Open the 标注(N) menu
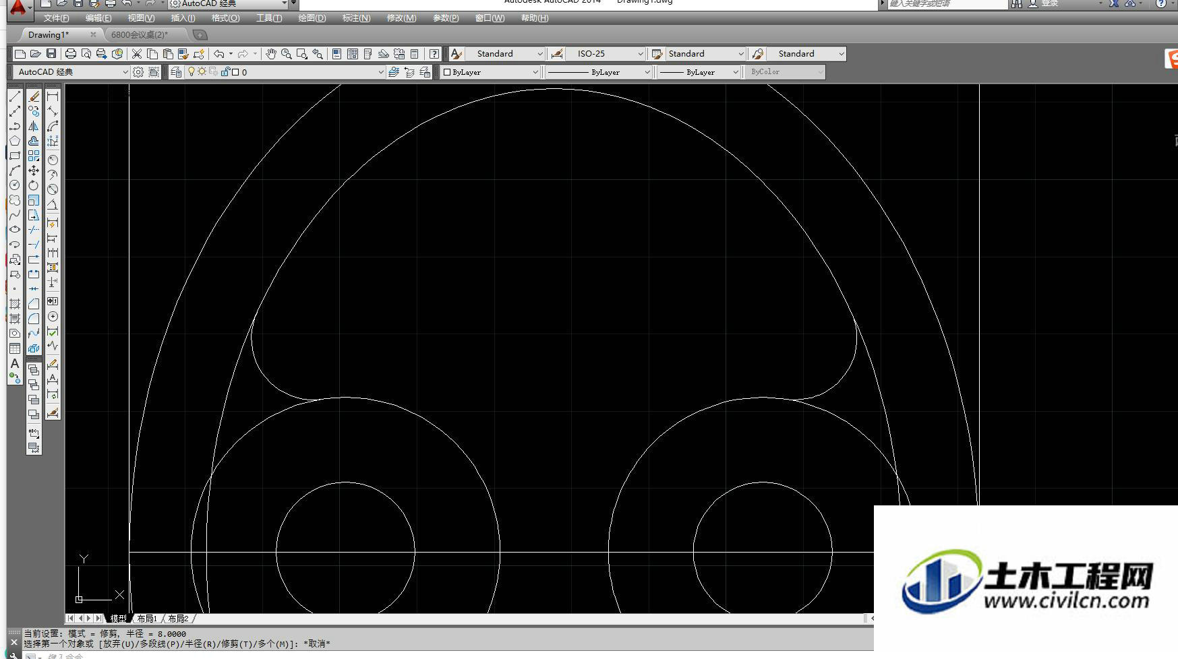This screenshot has width=1178, height=659. tap(356, 18)
